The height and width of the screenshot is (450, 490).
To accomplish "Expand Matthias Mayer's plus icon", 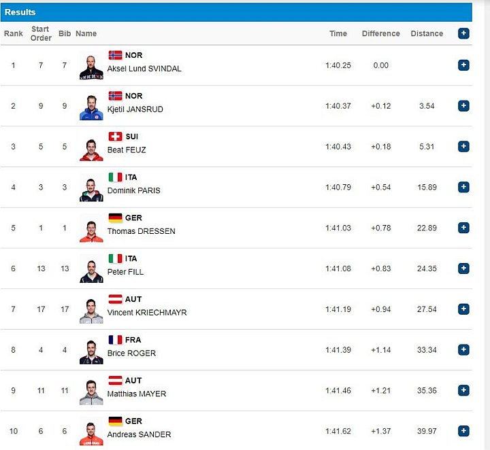I will tap(463, 390).
